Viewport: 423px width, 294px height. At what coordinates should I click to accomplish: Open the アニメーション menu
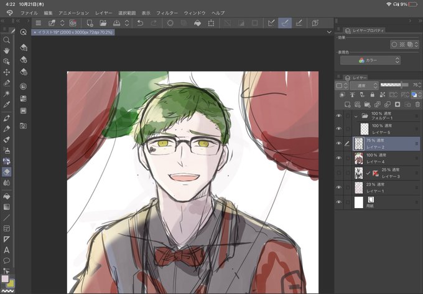[x=73, y=13]
